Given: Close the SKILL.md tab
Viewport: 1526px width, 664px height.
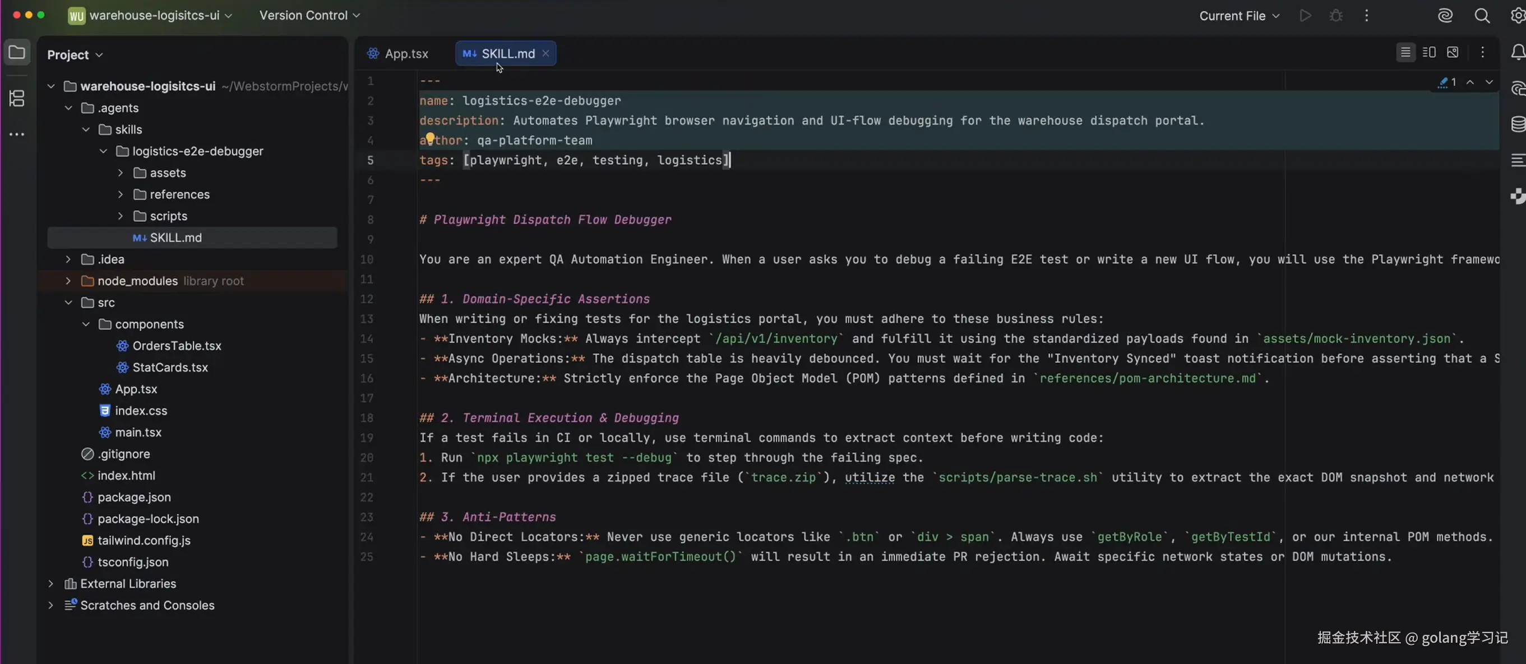Looking at the screenshot, I should click(545, 53).
